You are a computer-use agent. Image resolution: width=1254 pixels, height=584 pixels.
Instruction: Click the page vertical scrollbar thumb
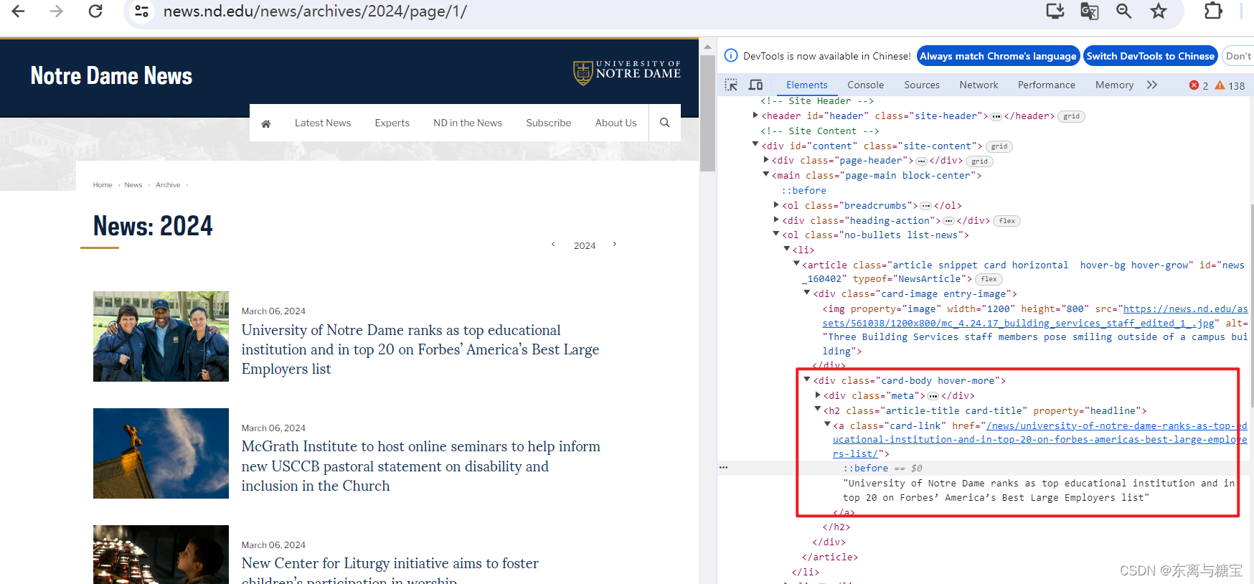707,113
